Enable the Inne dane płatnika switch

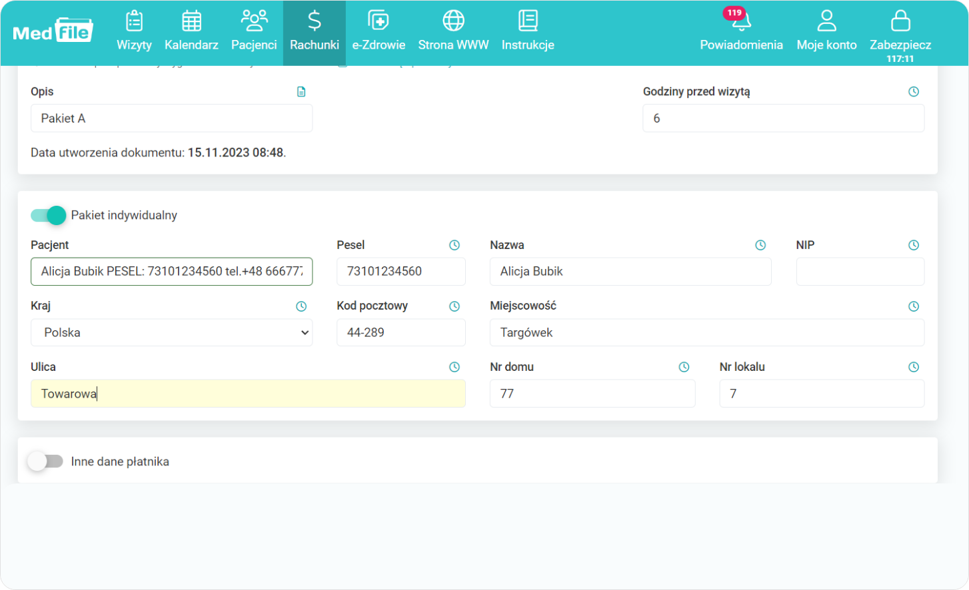coord(45,461)
